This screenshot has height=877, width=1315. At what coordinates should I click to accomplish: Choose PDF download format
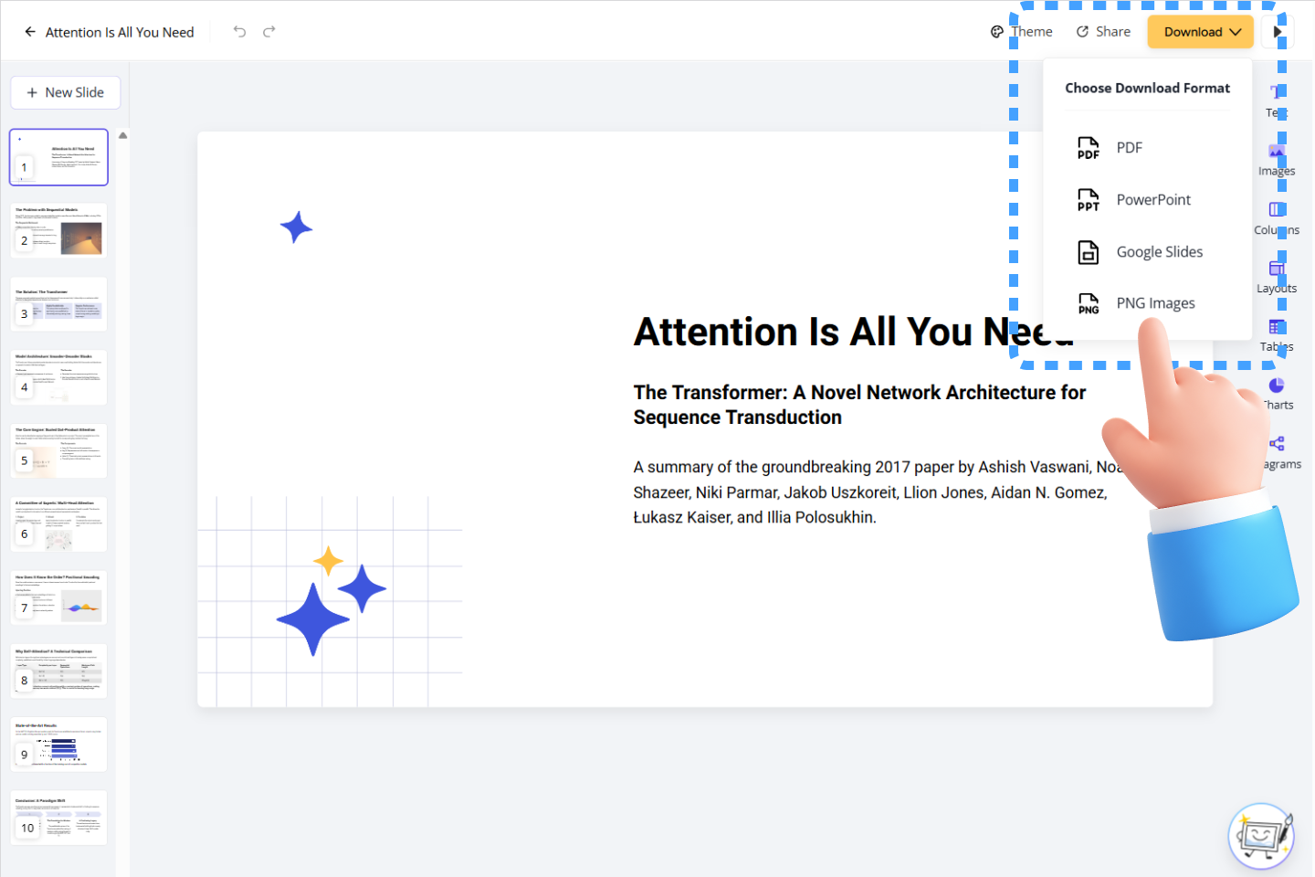(1129, 148)
